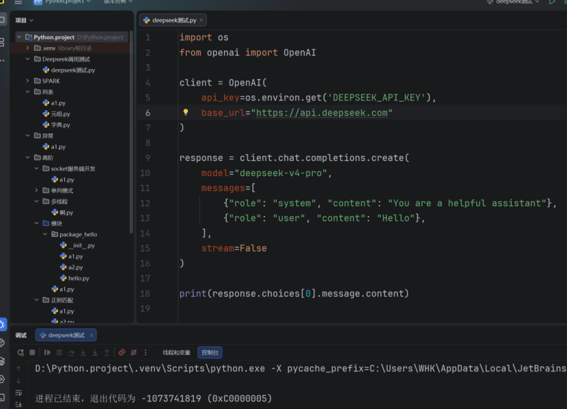The width and height of the screenshot is (567, 409).
Task: Open a2.py in package_hello
Action: point(72,267)
